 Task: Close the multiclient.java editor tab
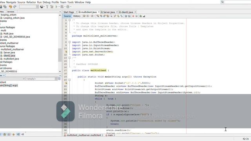pos(99,12)
